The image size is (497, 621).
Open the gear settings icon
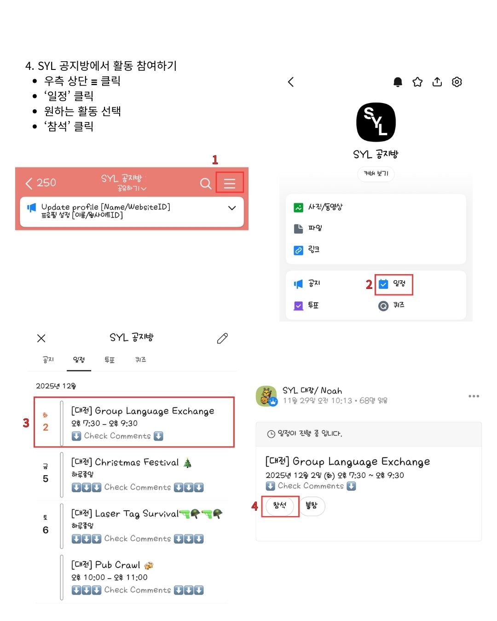(x=457, y=82)
